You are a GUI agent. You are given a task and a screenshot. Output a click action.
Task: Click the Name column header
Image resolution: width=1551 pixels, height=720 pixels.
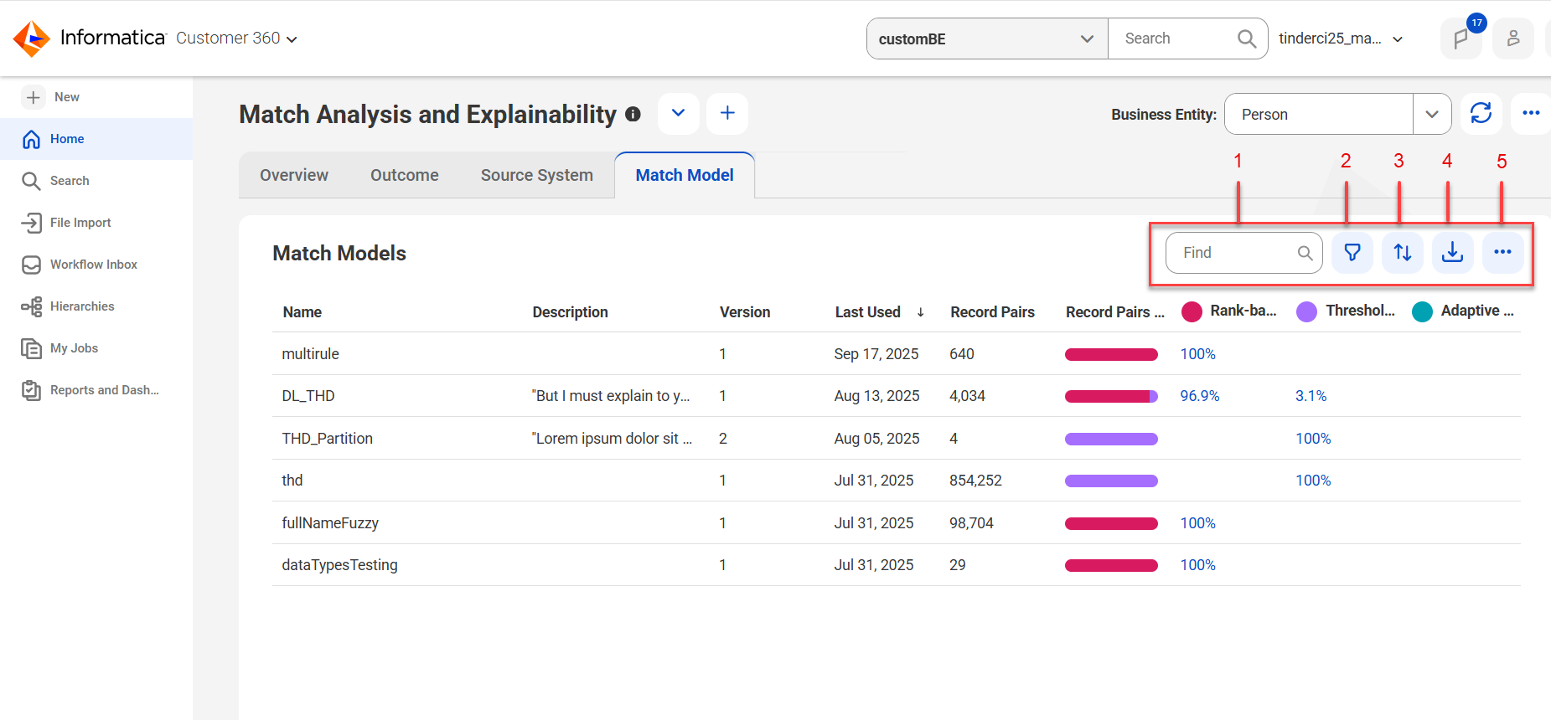302,312
